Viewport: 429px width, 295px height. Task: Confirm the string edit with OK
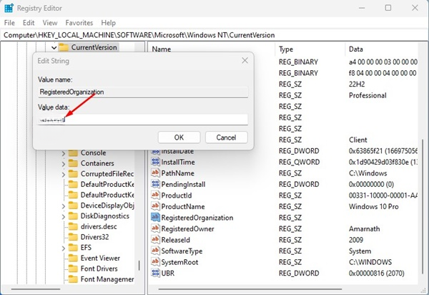(x=179, y=137)
